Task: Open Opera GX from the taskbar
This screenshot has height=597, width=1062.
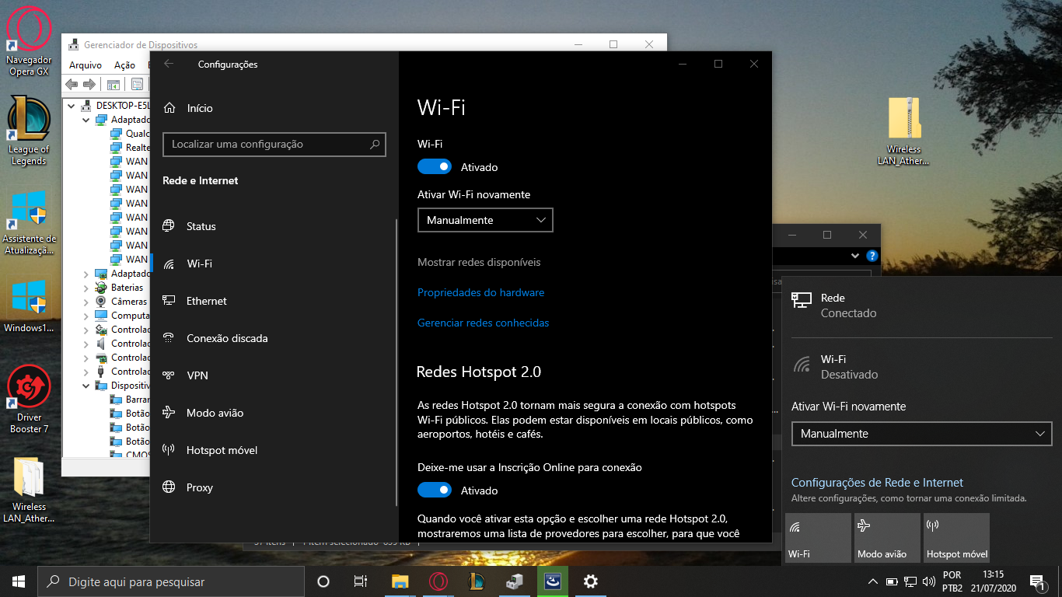Action: [x=438, y=581]
